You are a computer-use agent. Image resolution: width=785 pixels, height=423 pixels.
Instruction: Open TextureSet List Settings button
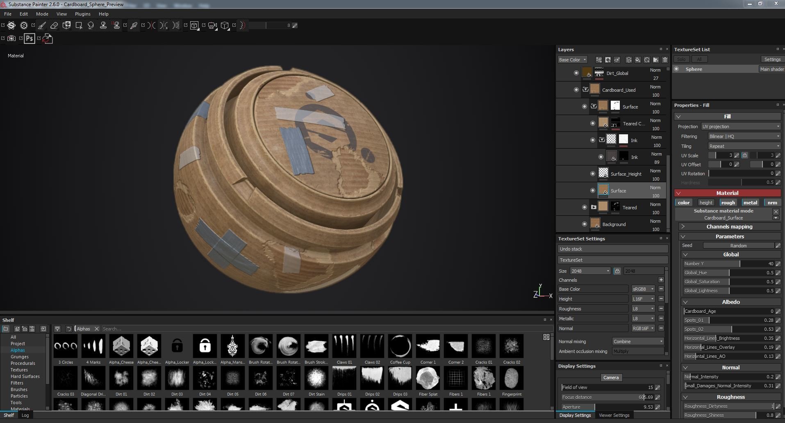click(772, 59)
